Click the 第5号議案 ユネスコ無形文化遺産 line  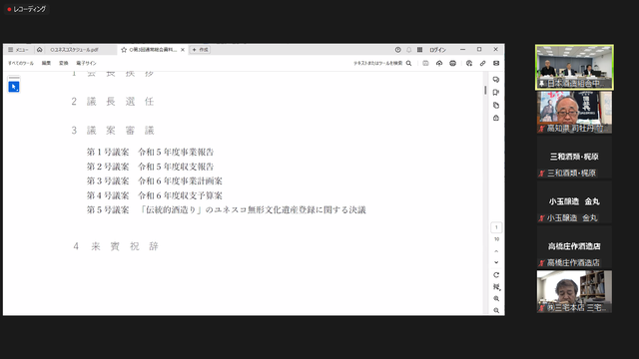click(227, 210)
